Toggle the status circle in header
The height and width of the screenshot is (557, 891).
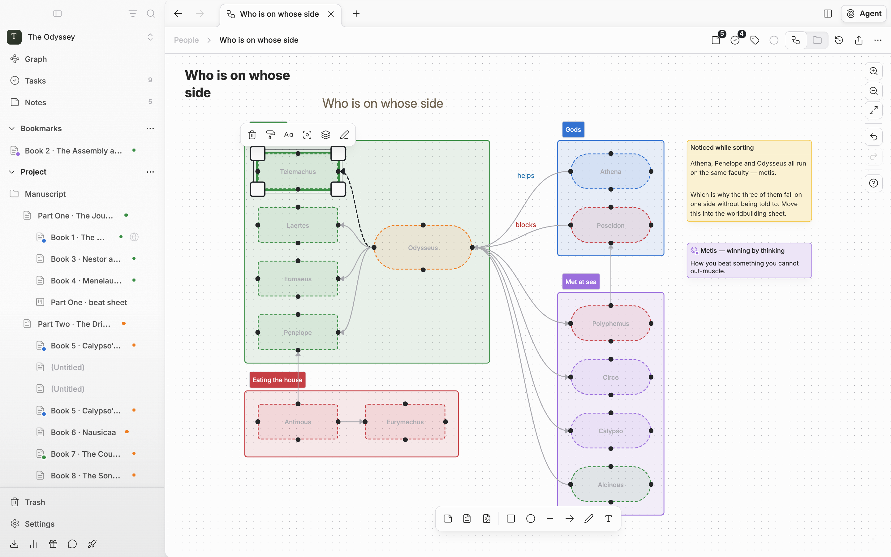pos(774,40)
